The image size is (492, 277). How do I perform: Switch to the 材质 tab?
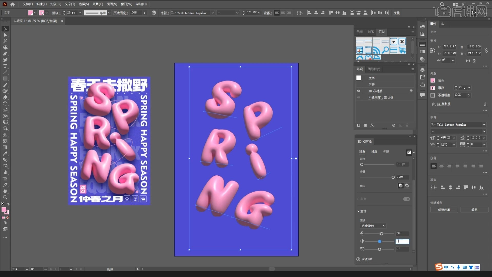click(374, 152)
